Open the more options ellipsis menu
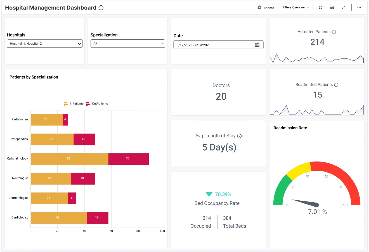The height and width of the screenshot is (252, 369). coord(359,8)
